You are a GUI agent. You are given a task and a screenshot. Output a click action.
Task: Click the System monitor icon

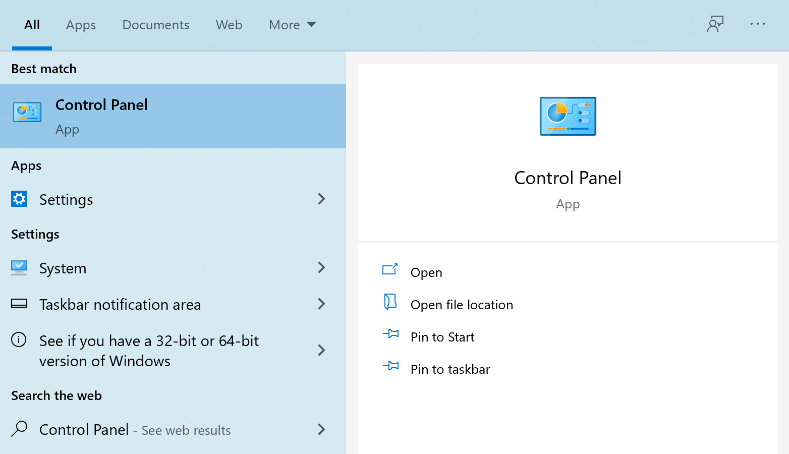click(x=19, y=267)
